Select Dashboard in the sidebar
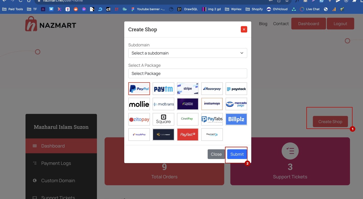This screenshot has width=363, height=199. [61, 146]
